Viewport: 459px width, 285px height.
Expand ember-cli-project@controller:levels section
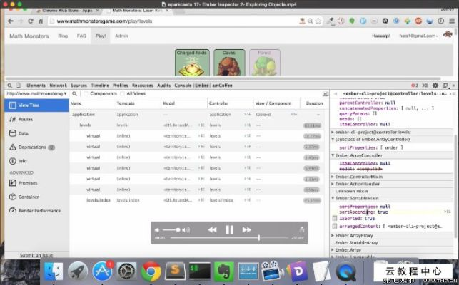[x=392, y=132]
